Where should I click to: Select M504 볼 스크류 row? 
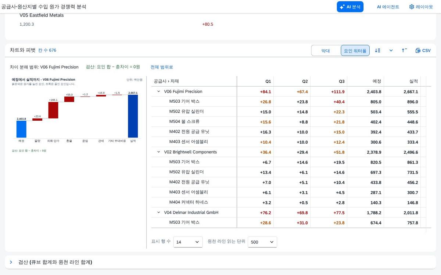pyautogui.click(x=184, y=122)
